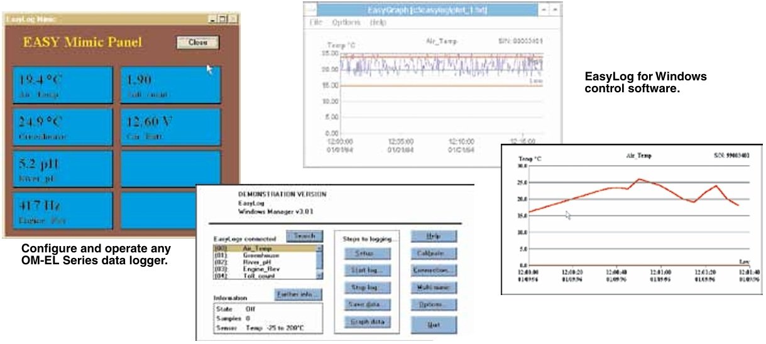Click the EasyLogs list scrollbar down arrow
Image resolution: width=766 pixels, height=344 pixels.
pyautogui.click(x=319, y=276)
